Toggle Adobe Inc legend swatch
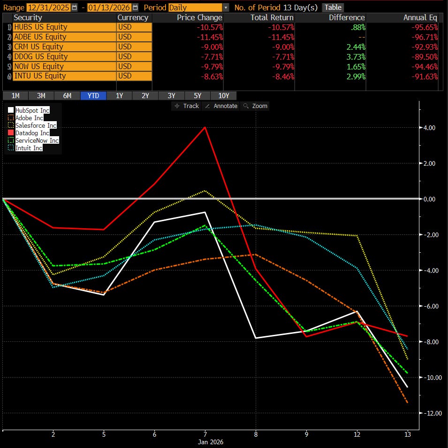The width and height of the screenshot is (448, 448). tap(11, 117)
